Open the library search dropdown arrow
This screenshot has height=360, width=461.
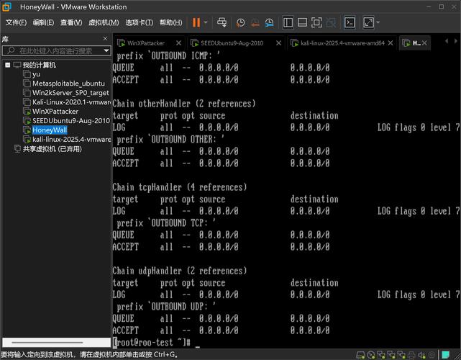point(106,50)
